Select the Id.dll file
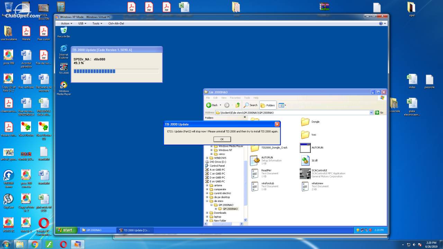Image resolution: width=443 pixels, height=249 pixels. click(309, 160)
